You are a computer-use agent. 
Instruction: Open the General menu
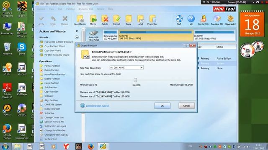[41, 9]
